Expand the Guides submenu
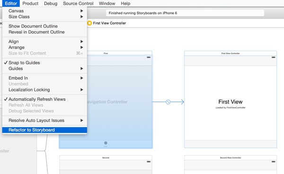This screenshot has height=174, width=284. (x=44, y=69)
